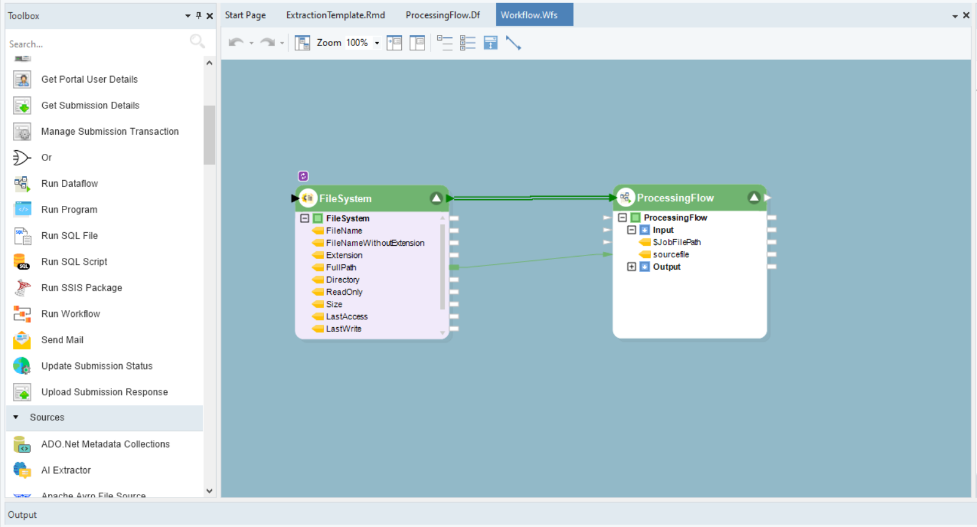977x527 pixels.
Task: Open the ExtractionTemplate.Rmd tab
Action: pos(335,15)
